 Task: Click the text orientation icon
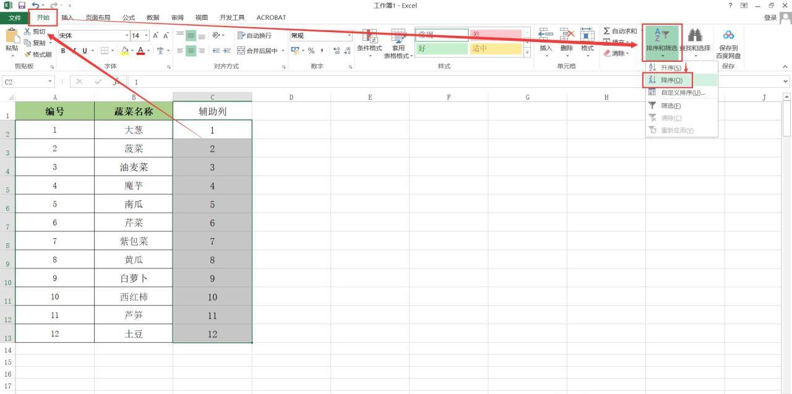(217, 36)
